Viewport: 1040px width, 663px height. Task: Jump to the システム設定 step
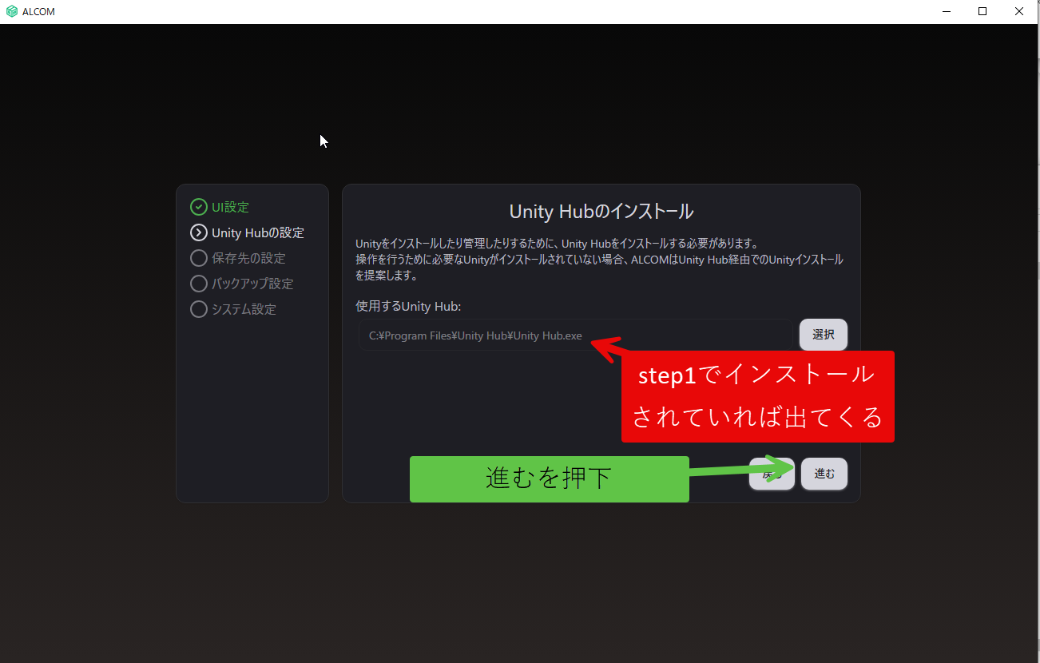(x=244, y=309)
